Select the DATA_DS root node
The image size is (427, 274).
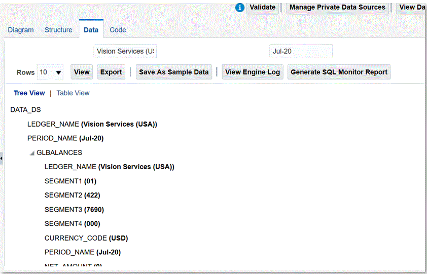[25, 109]
